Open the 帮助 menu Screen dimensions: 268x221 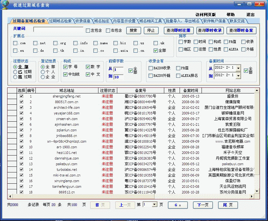(230, 14)
